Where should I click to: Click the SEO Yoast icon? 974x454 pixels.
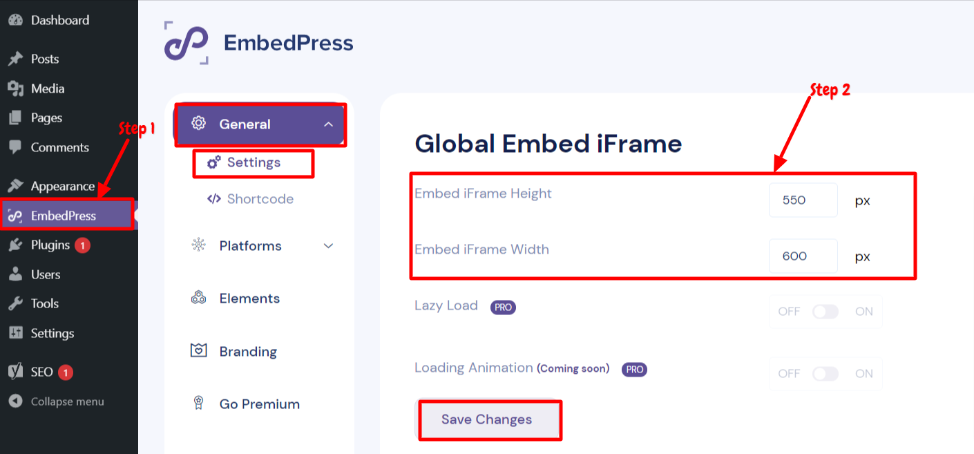click(15, 372)
